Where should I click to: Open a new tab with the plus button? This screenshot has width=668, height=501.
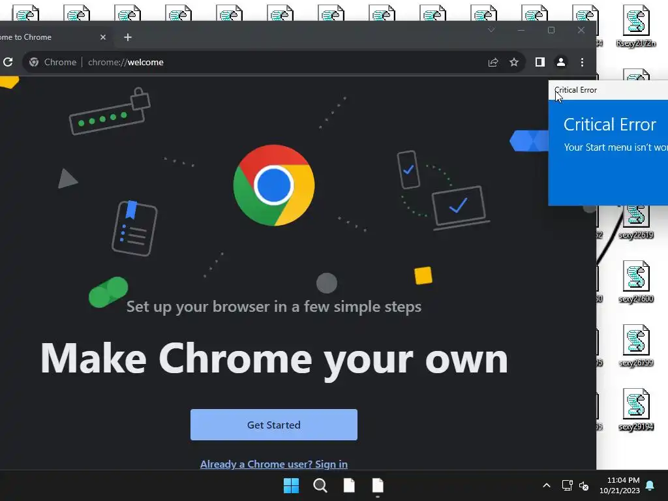coord(128,37)
